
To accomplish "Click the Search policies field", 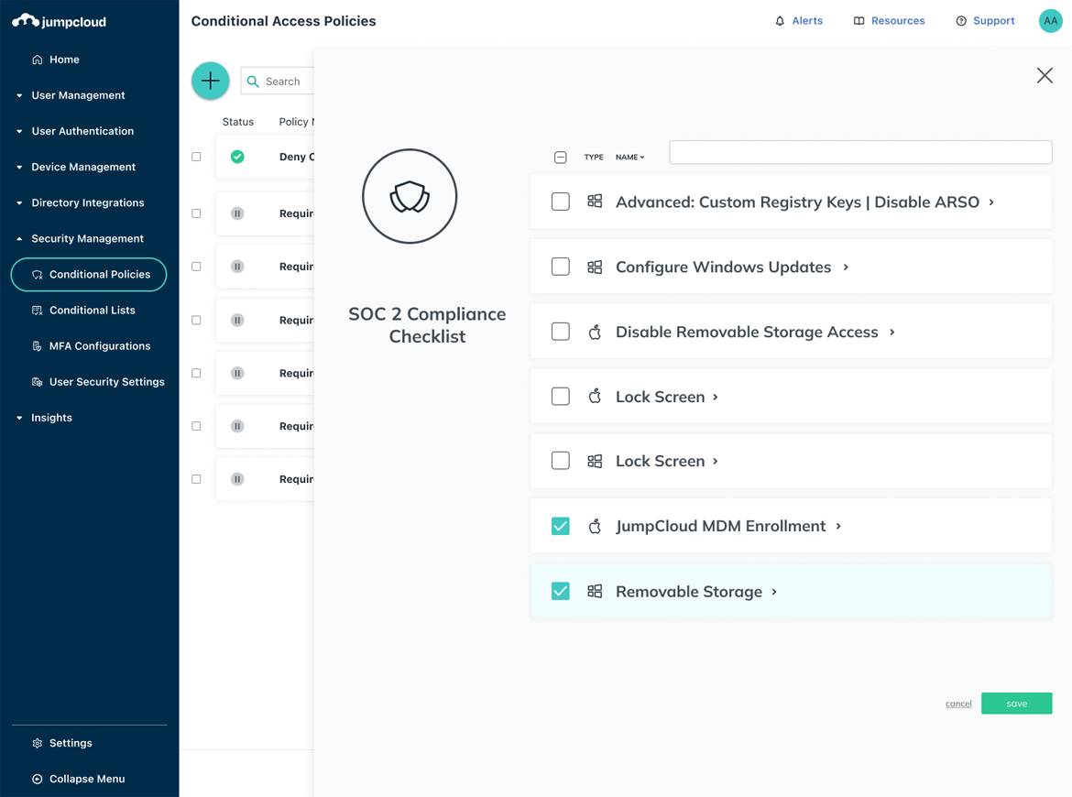I will coord(278,82).
